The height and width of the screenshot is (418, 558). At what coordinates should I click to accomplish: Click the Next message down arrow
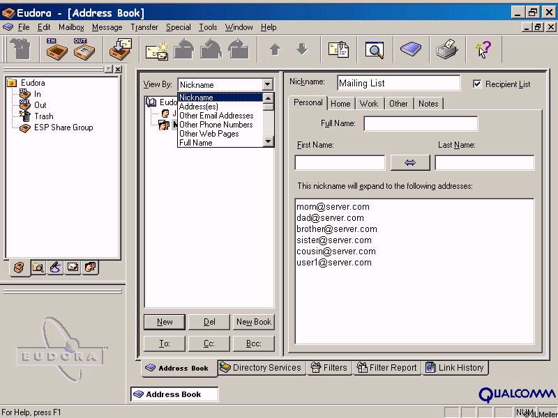[302, 49]
